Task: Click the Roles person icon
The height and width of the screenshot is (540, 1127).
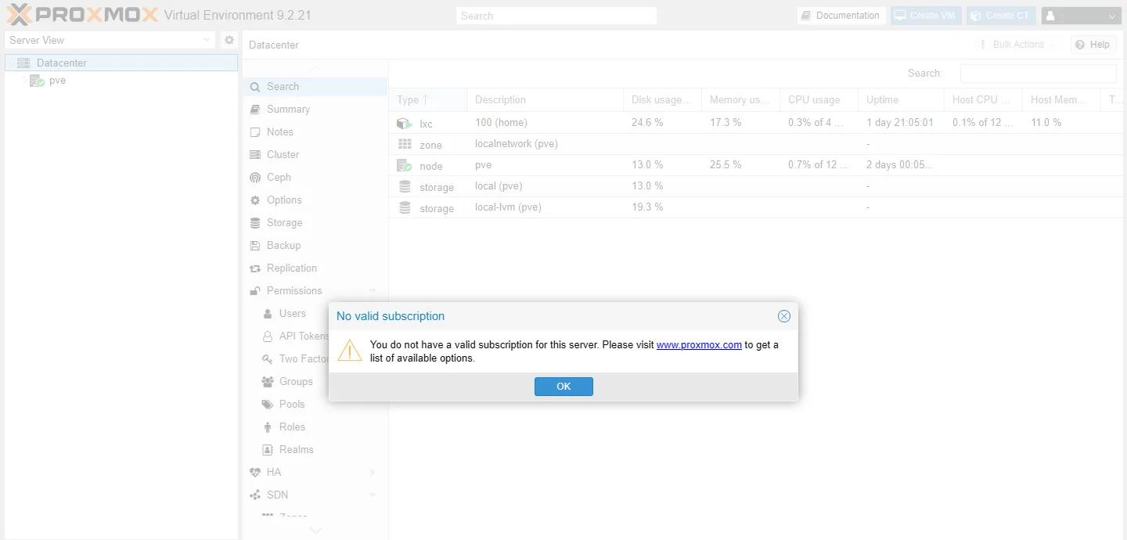Action: tap(266, 427)
